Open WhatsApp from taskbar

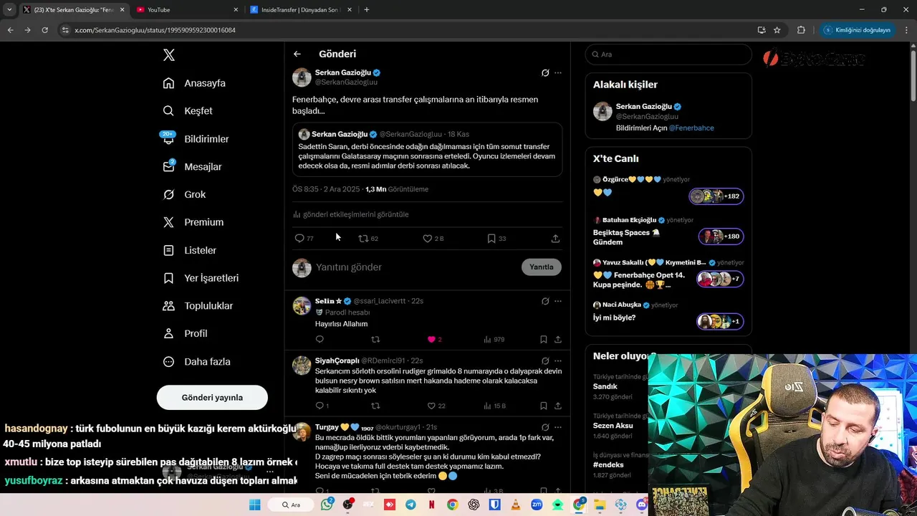click(x=327, y=505)
